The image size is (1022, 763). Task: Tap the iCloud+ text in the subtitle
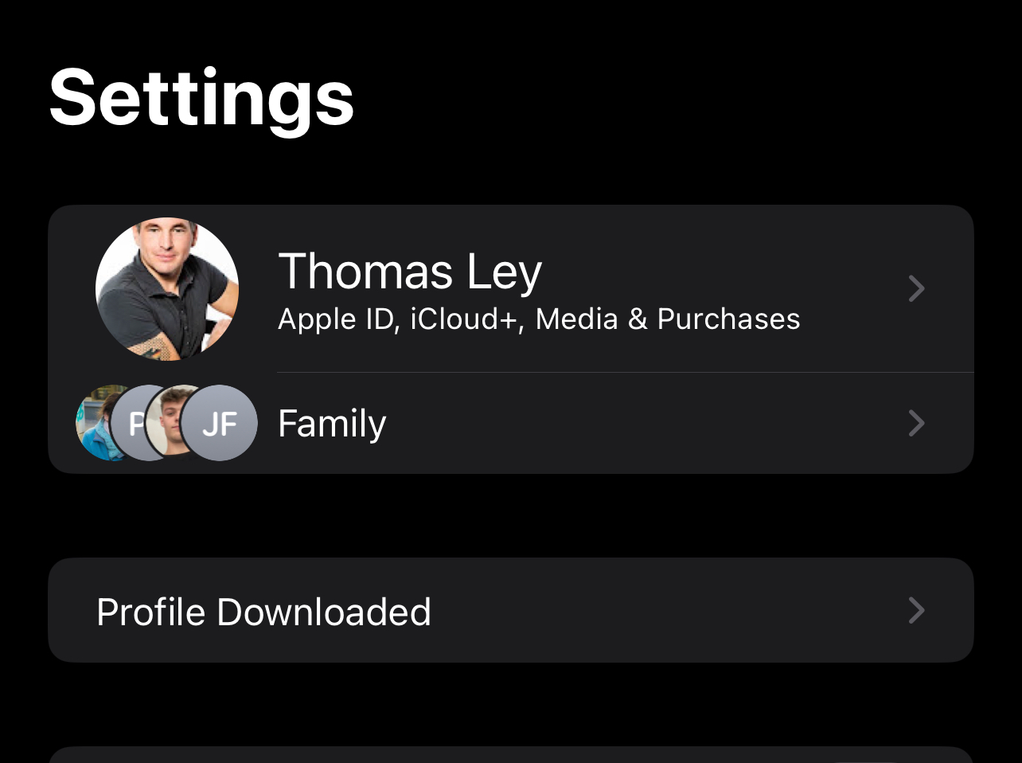[x=466, y=319]
